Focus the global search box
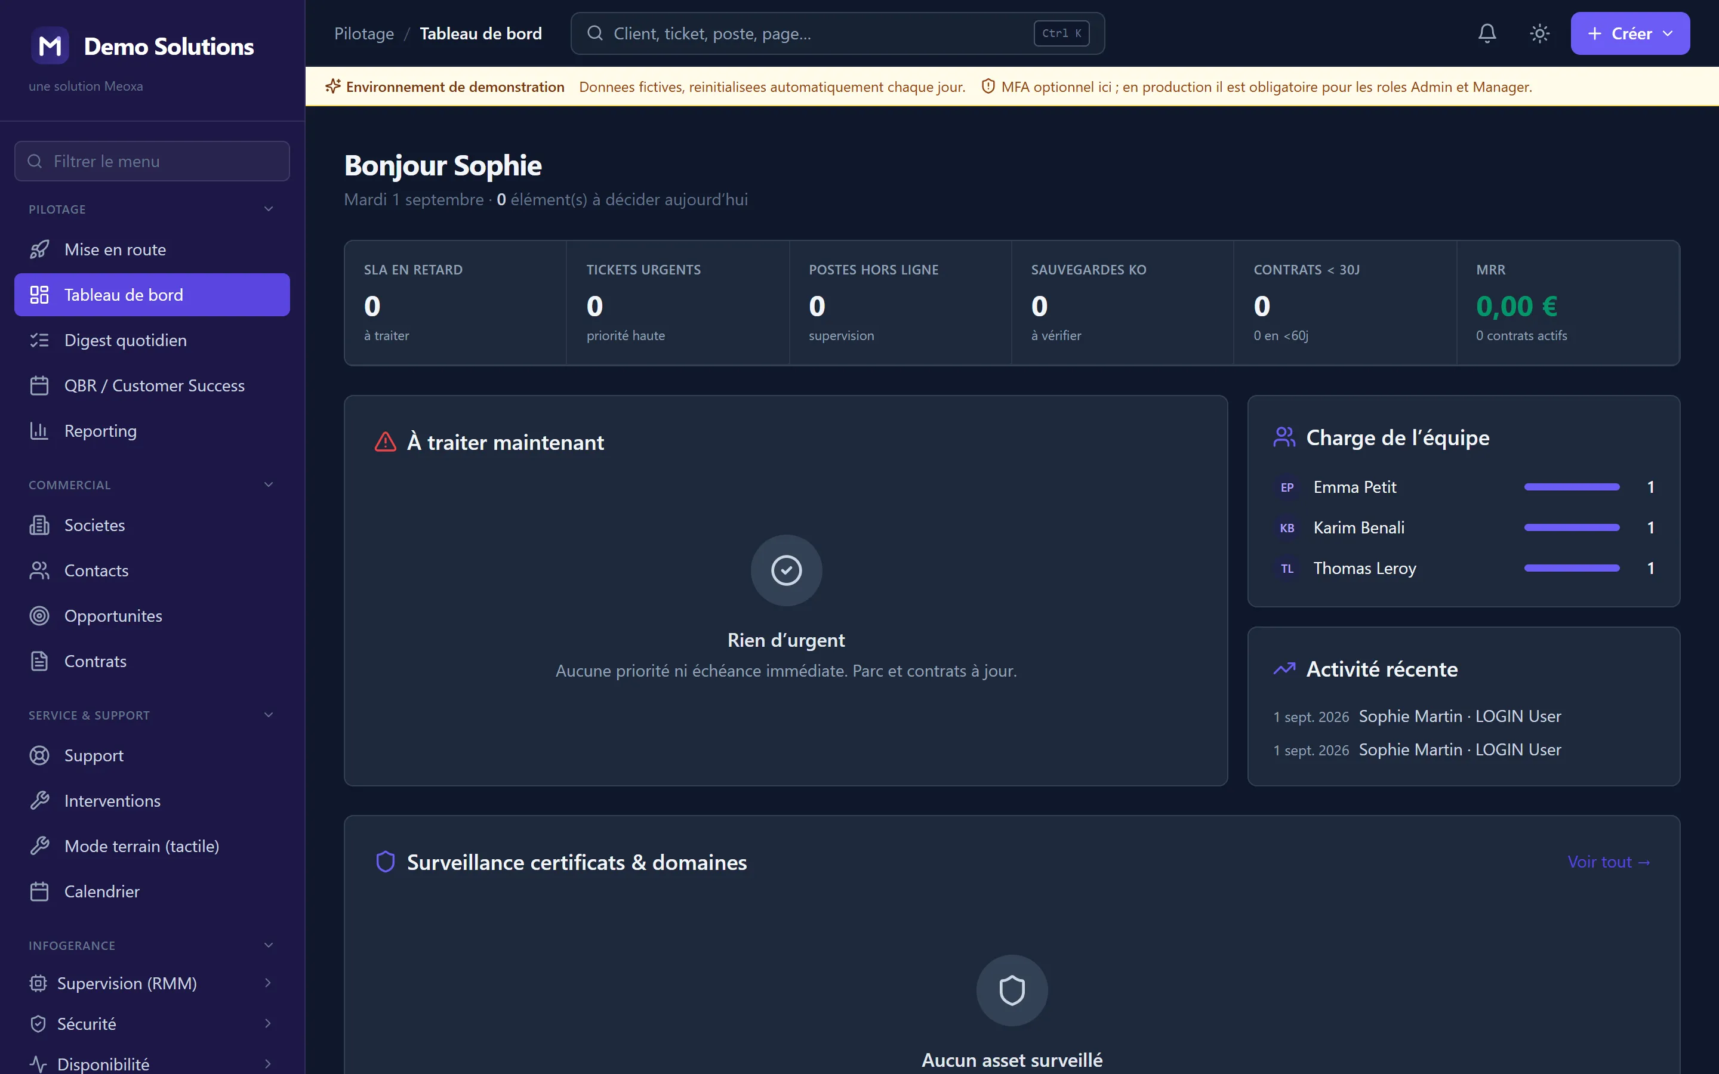Viewport: 1719px width, 1074px height. coord(837,33)
